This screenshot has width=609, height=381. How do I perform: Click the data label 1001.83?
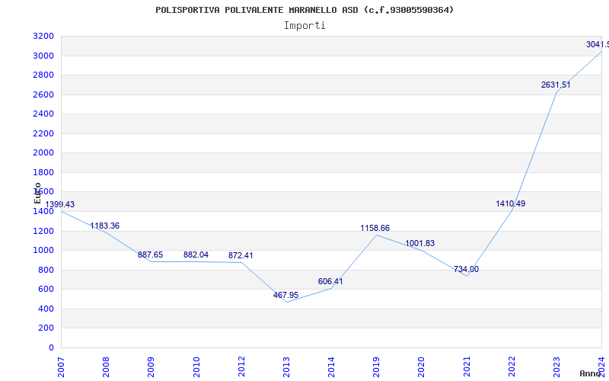[x=420, y=243]
